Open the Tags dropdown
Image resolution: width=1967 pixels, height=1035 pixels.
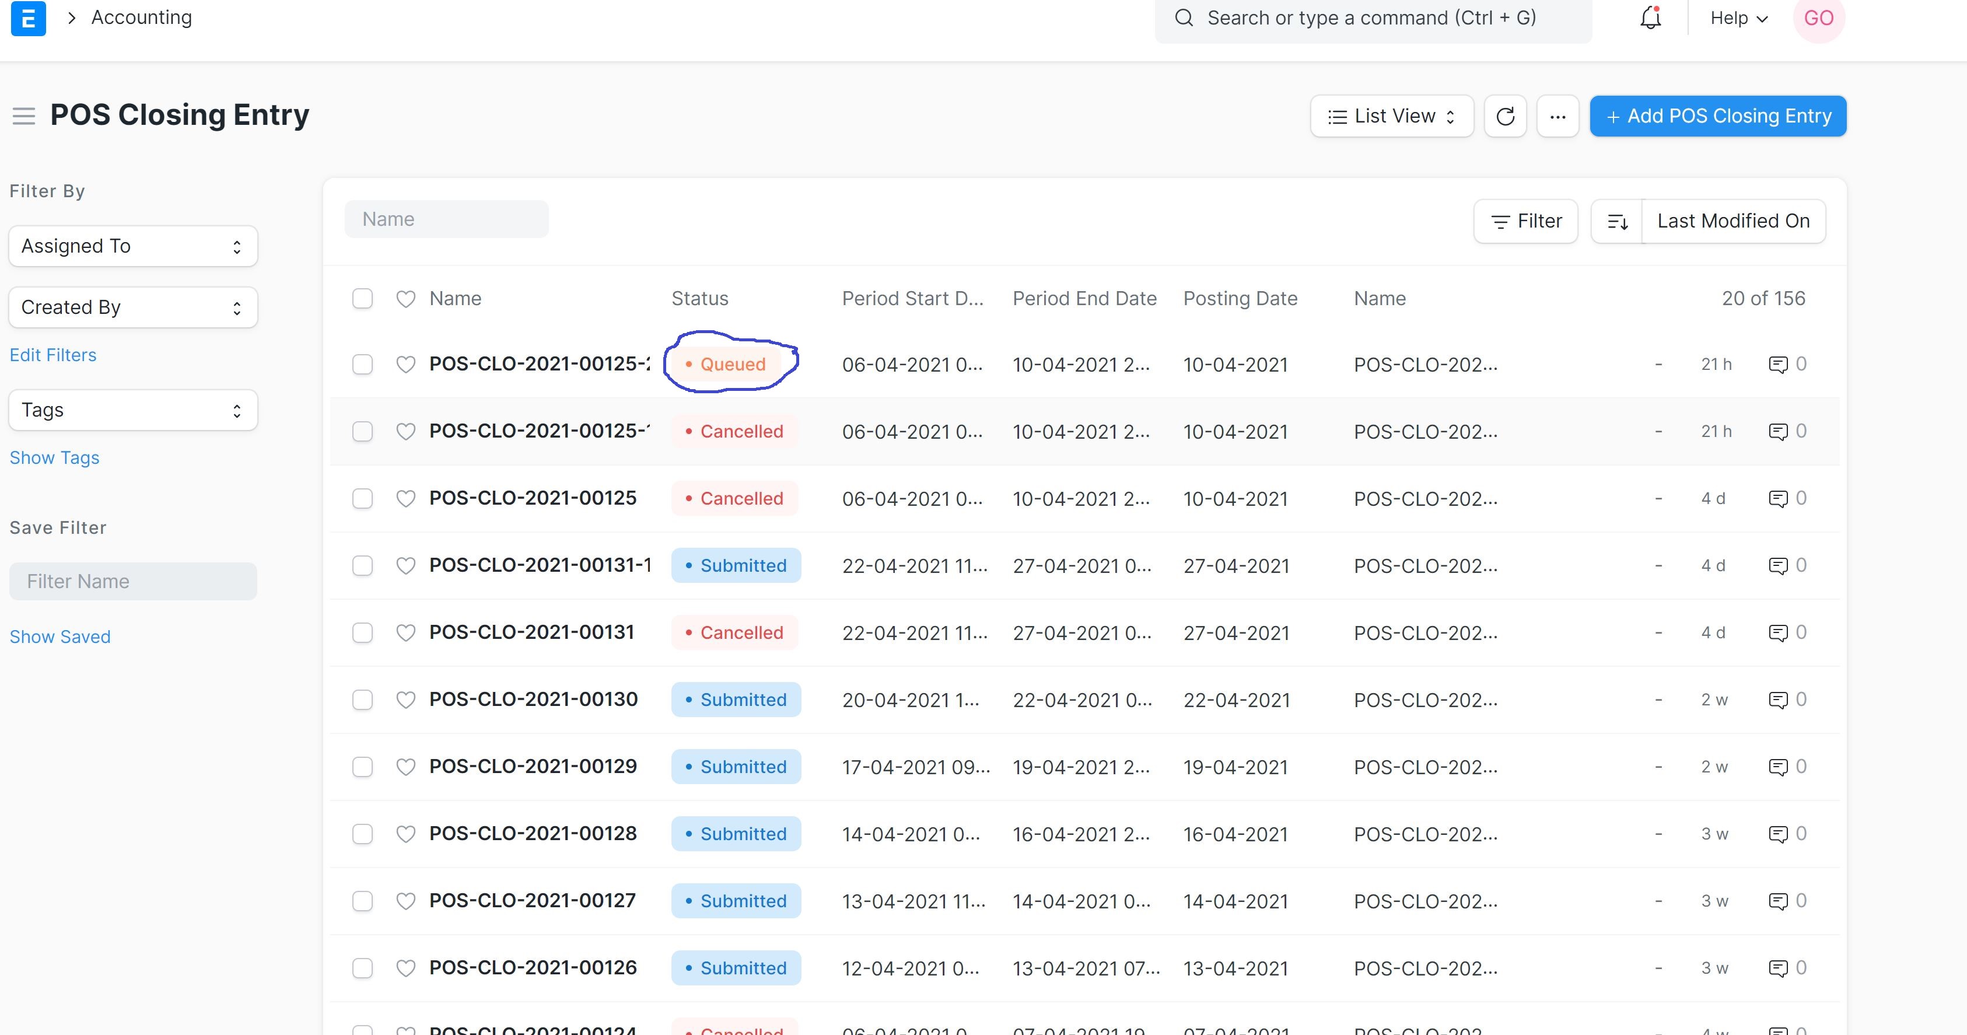coord(132,410)
